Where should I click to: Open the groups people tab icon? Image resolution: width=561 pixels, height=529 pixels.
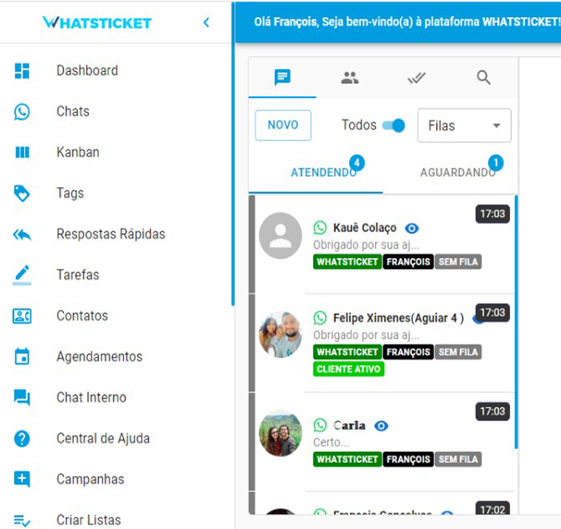(350, 77)
